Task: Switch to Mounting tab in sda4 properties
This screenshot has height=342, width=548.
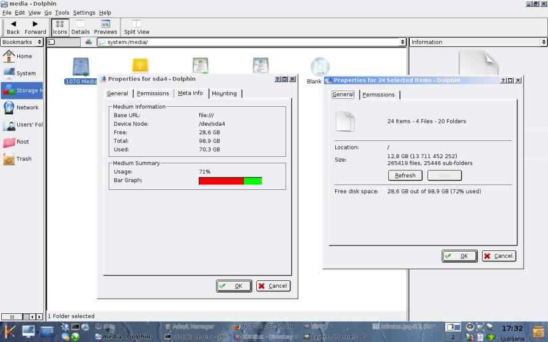Action: (x=224, y=93)
